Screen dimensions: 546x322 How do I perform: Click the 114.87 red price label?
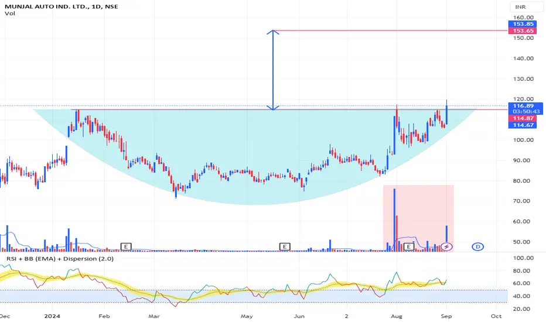(x=523, y=118)
